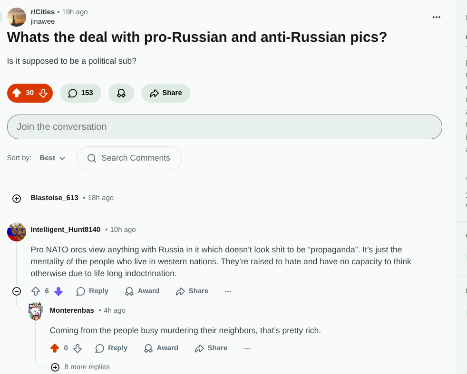Collapse the Intelligent_Hunt8140 comment thread
This screenshot has height=374, width=467.
pos(17,291)
